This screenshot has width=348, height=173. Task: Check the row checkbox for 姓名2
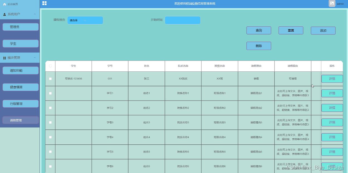pyautogui.click(x=50, y=108)
